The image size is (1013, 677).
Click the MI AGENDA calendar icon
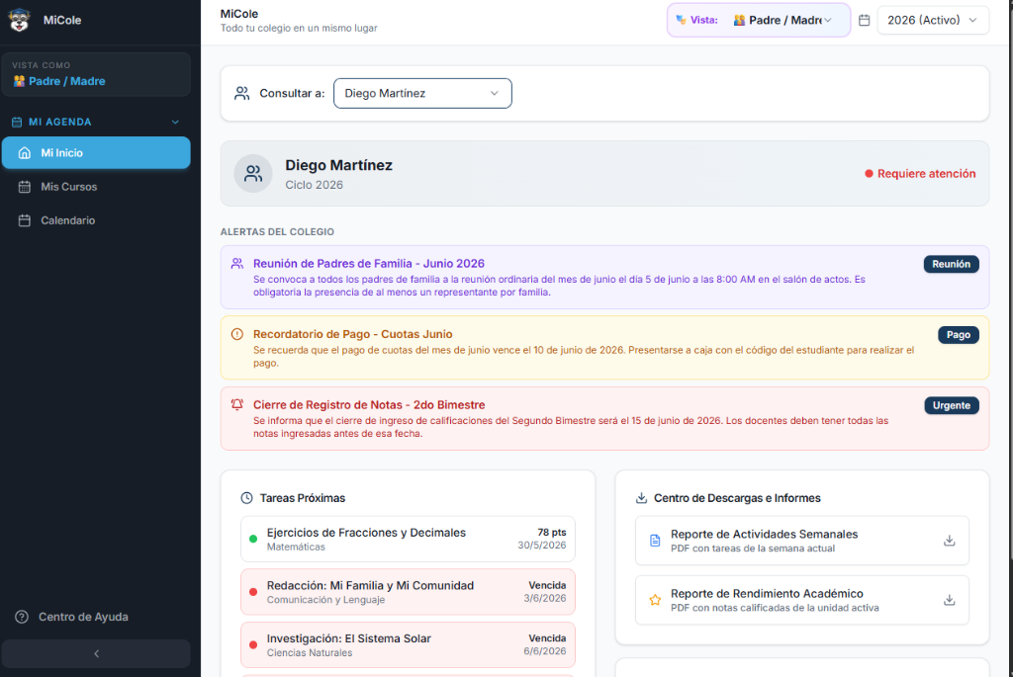coord(17,122)
